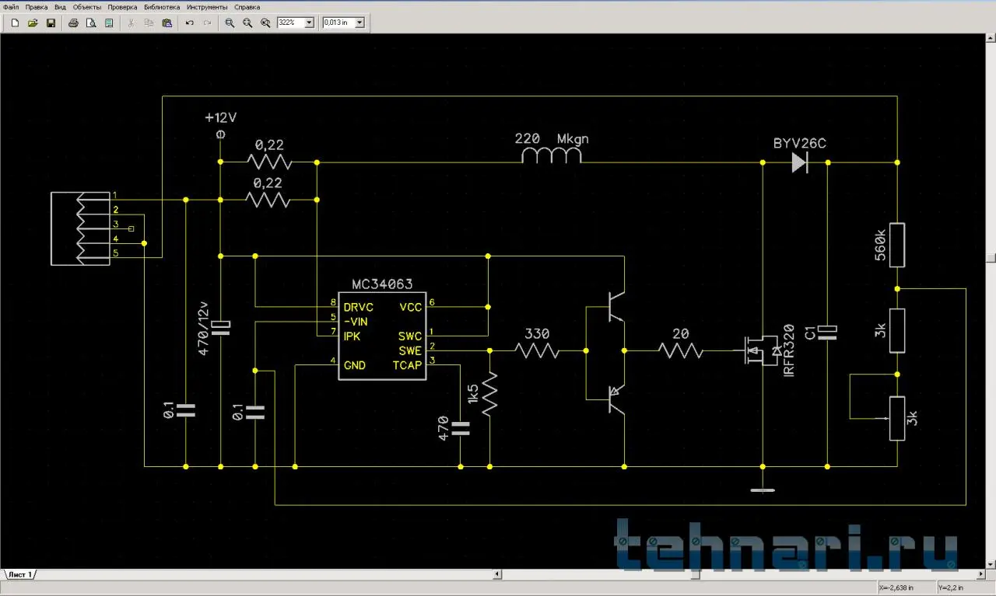
Task: Click the horizontal scrollbar left arrow
Action: [497, 575]
